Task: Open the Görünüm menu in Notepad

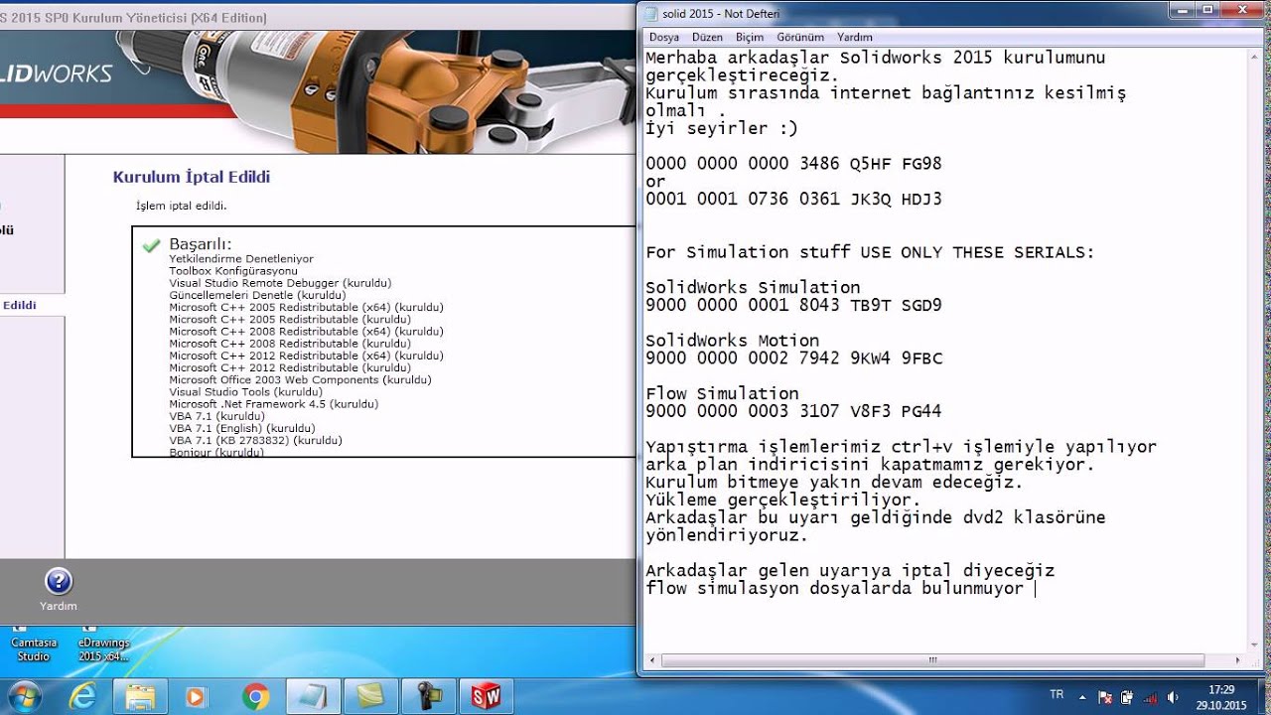Action: coord(800,37)
